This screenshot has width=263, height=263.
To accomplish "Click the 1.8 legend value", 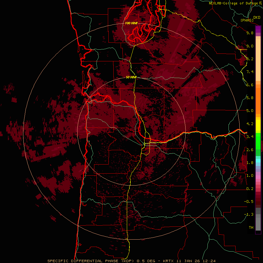I will tap(250, 163).
